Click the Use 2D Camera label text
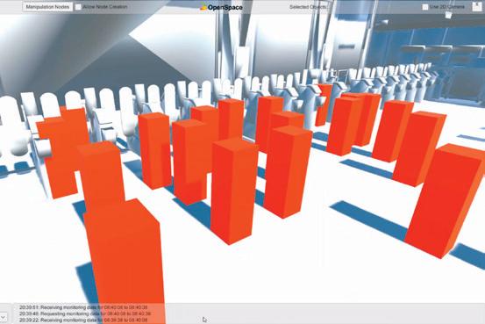Screen dimensions: 485x324 click(447, 6)
